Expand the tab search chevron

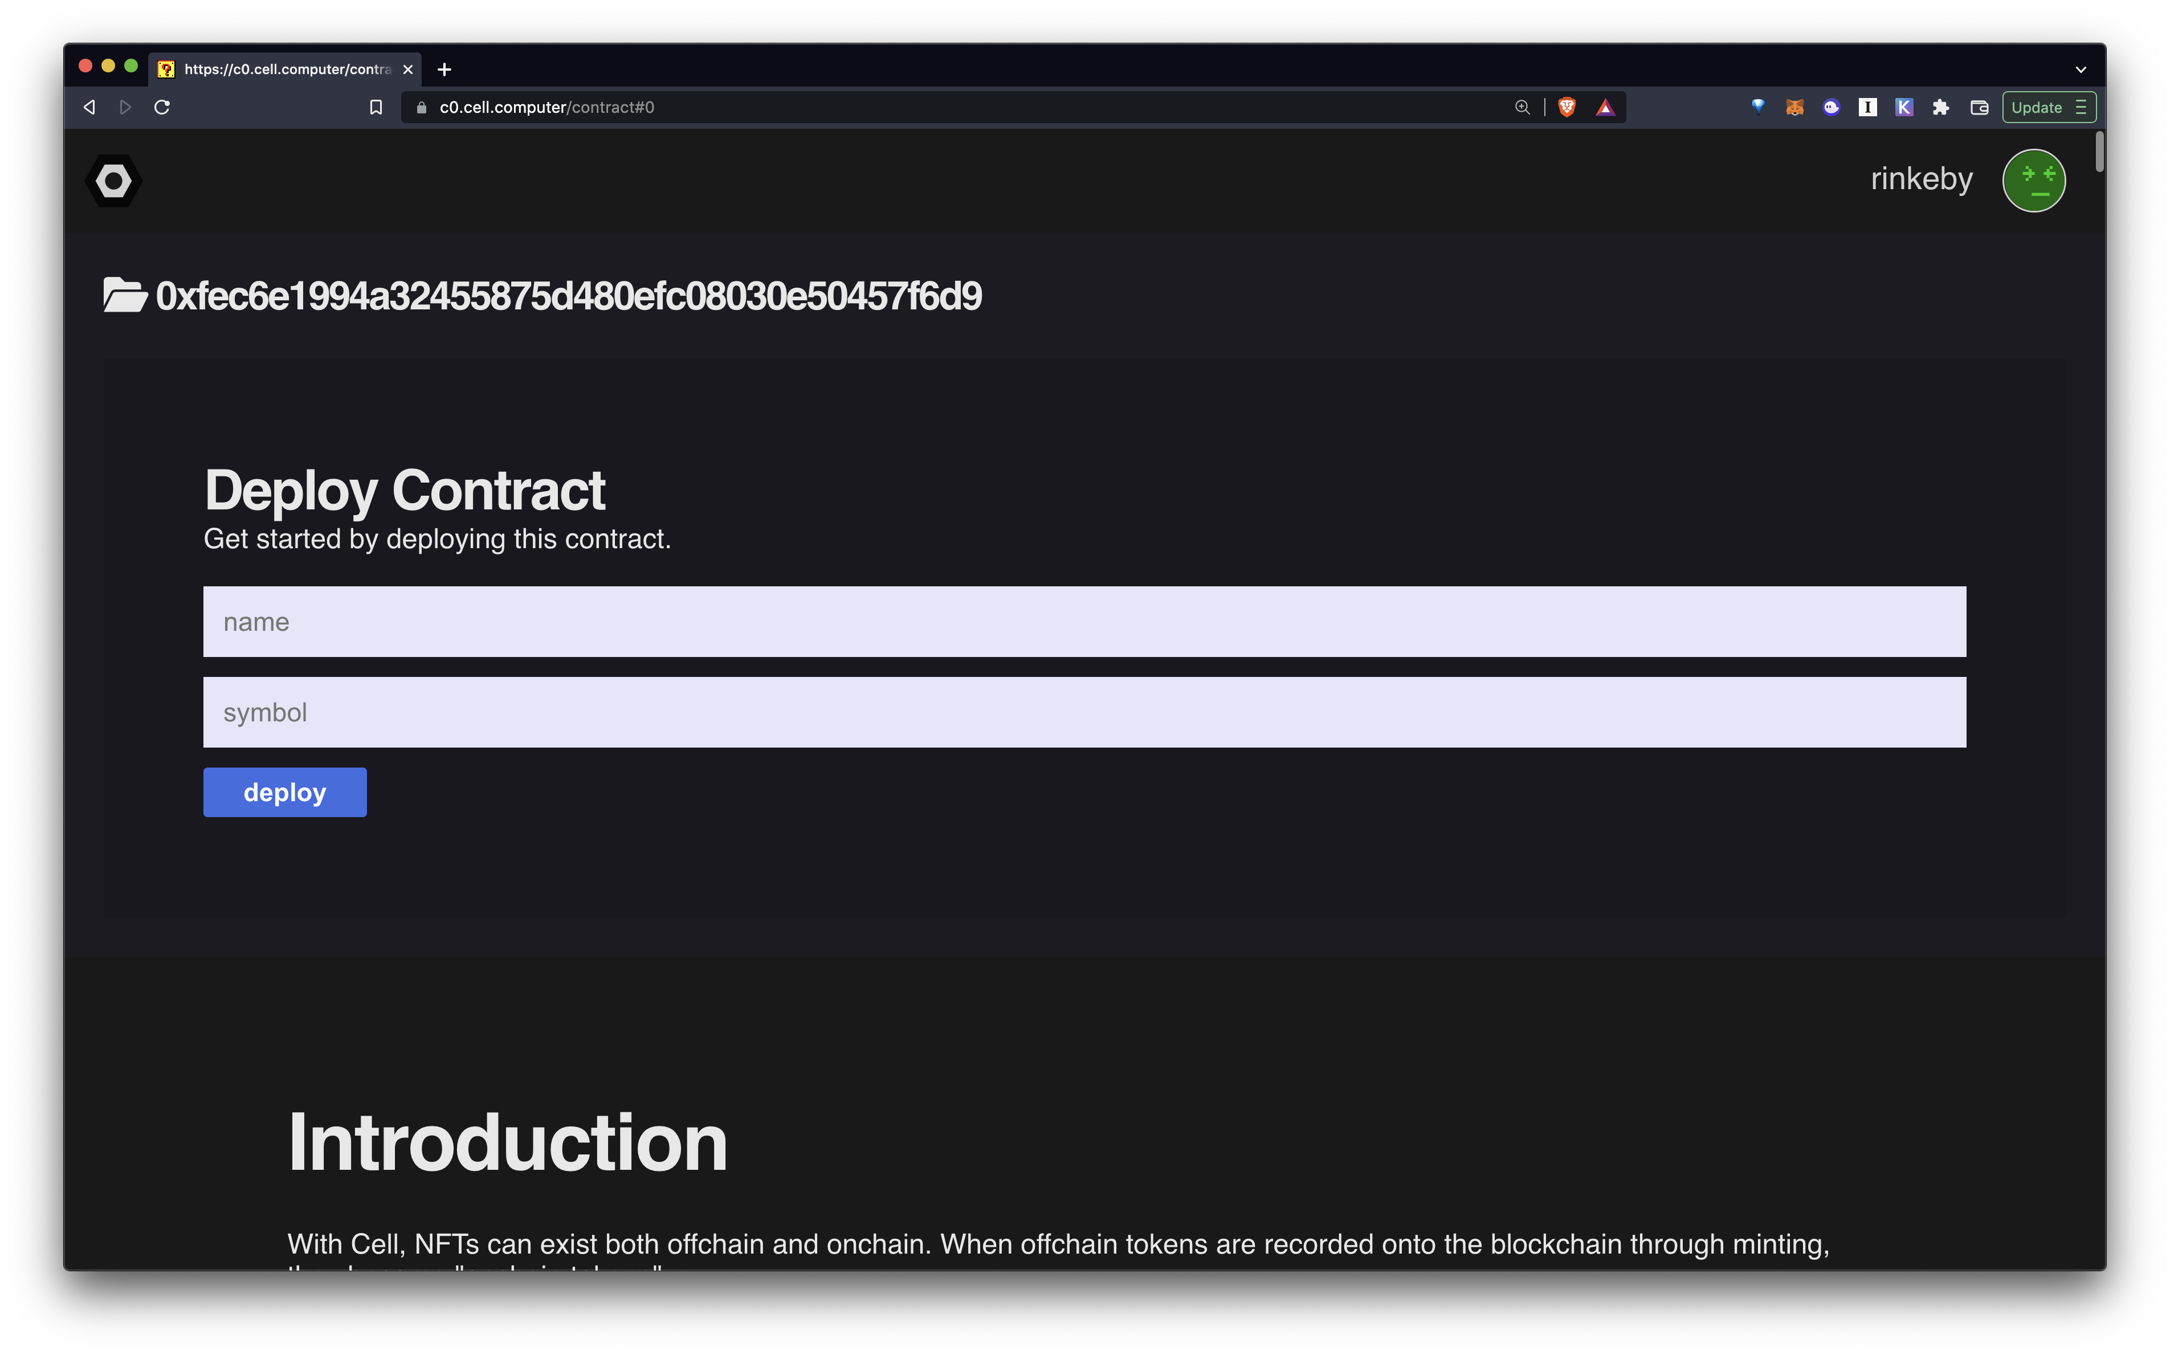[2081, 69]
